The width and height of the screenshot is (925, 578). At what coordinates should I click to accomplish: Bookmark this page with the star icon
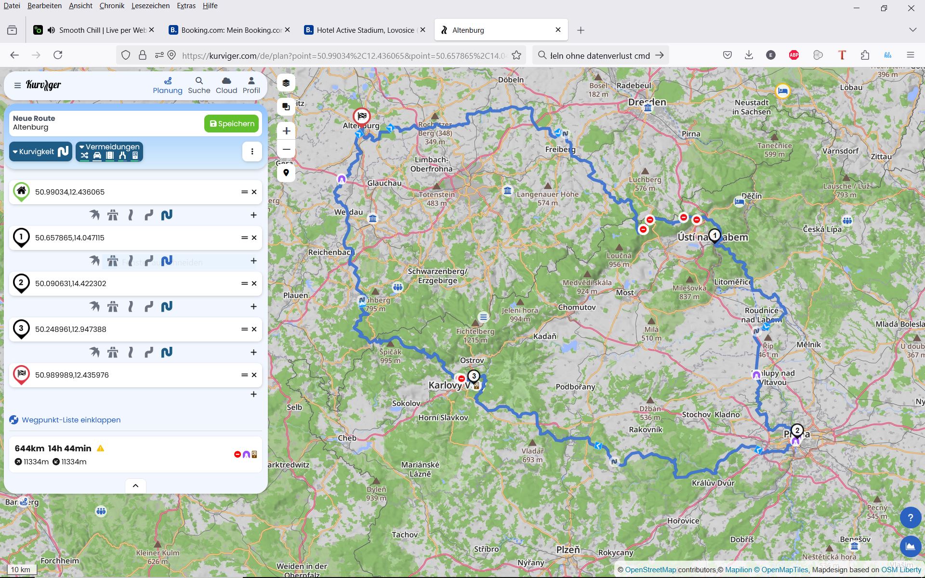pyautogui.click(x=516, y=55)
